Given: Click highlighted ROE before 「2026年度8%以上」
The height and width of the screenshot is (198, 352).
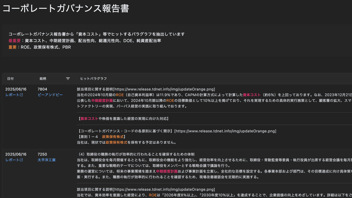Looking at the screenshot, I should point(153,195).
